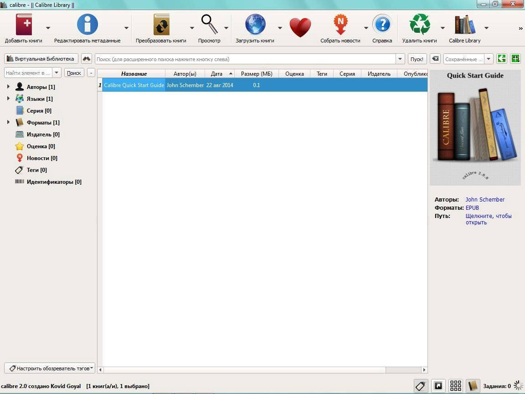Clear the search with the reset icon

(435, 59)
